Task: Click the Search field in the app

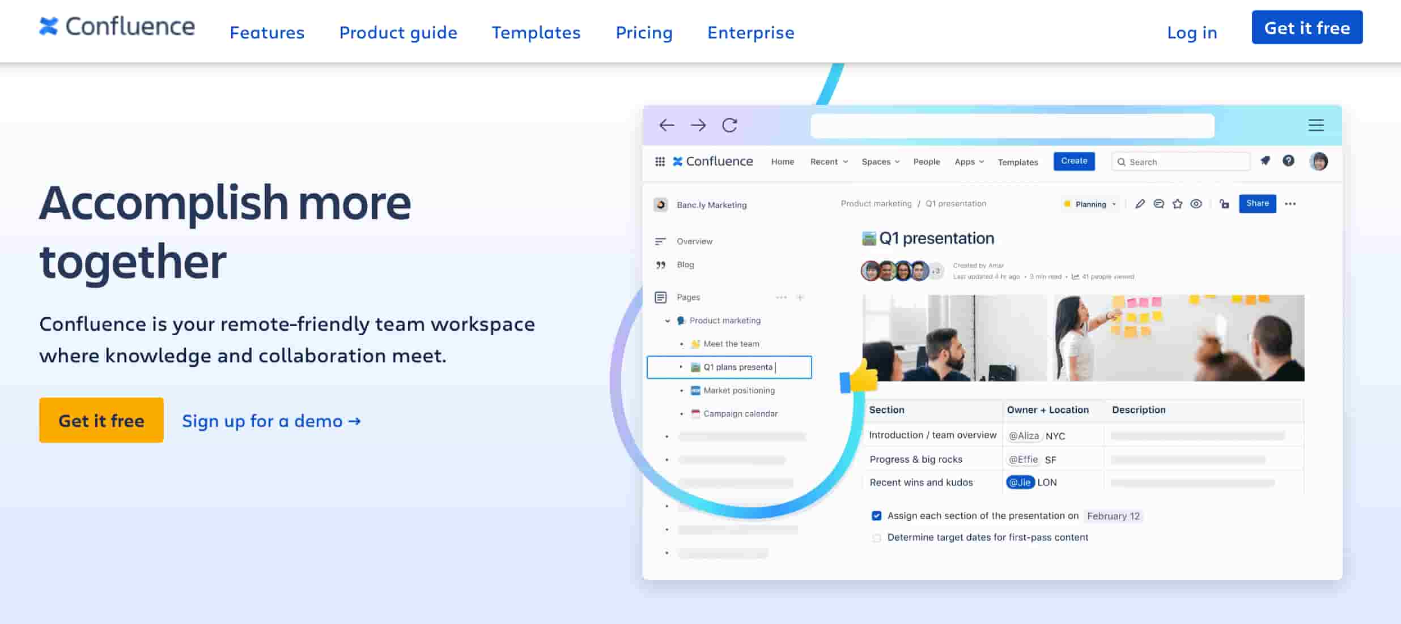Action: coord(1181,162)
